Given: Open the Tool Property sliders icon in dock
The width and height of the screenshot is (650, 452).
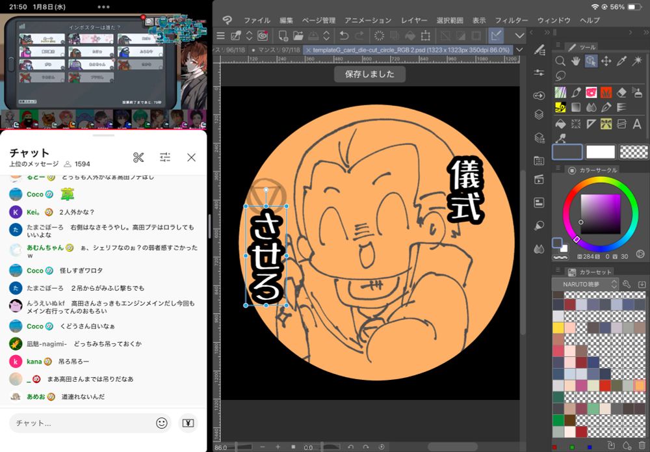Looking at the screenshot, I should point(539,72).
